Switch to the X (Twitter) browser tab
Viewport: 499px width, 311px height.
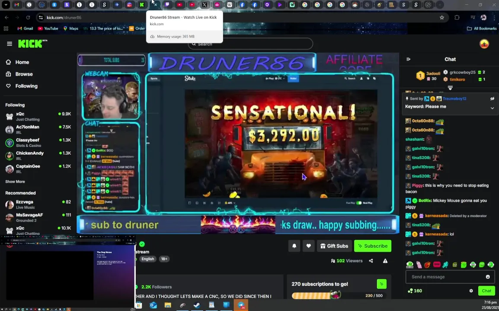[204, 5]
